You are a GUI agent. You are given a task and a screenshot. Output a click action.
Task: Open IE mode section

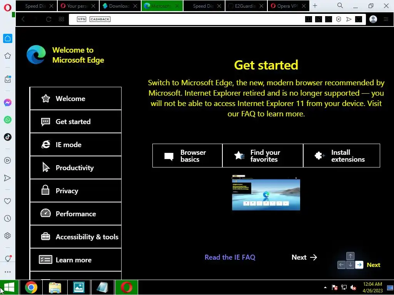coord(76,145)
